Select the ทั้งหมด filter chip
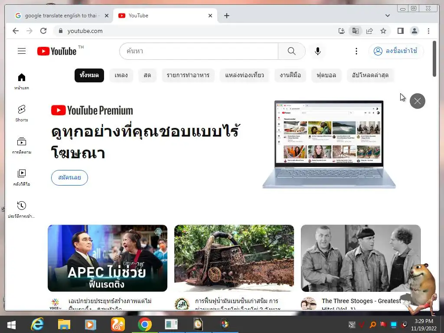This screenshot has height=333, width=444. click(89, 75)
